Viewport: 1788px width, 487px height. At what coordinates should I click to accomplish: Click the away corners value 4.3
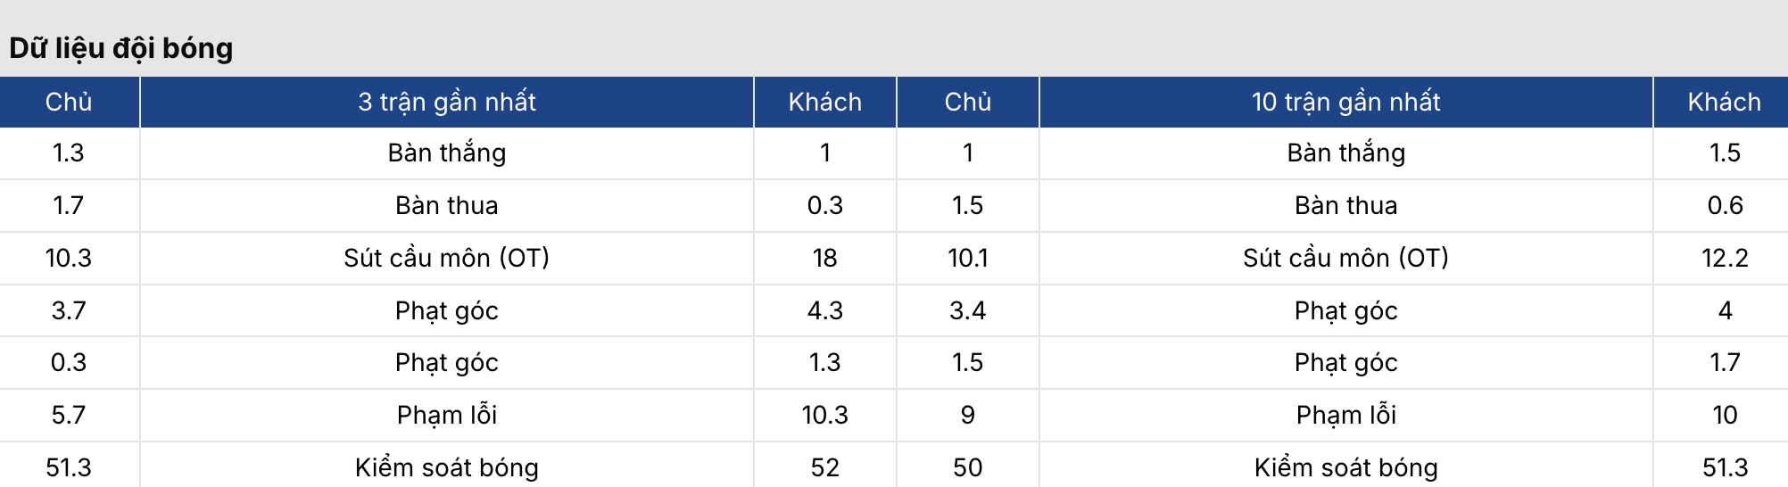[824, 310]
